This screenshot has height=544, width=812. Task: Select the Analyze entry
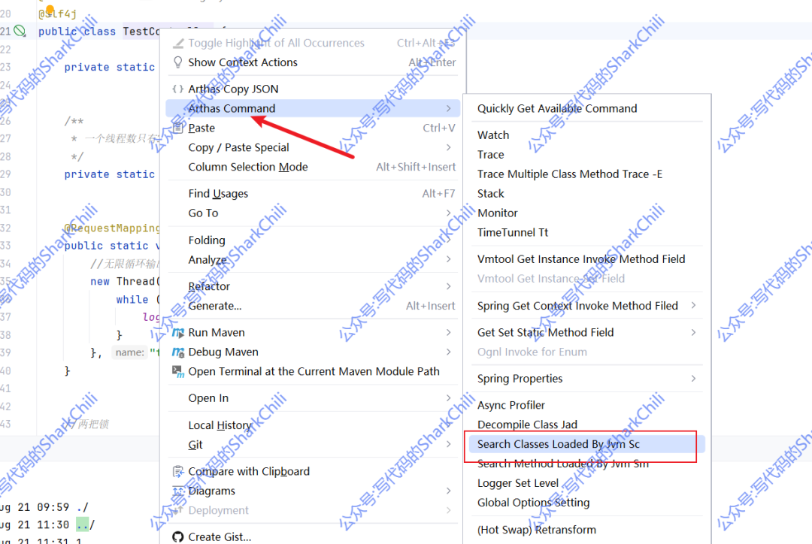[313, 259]
